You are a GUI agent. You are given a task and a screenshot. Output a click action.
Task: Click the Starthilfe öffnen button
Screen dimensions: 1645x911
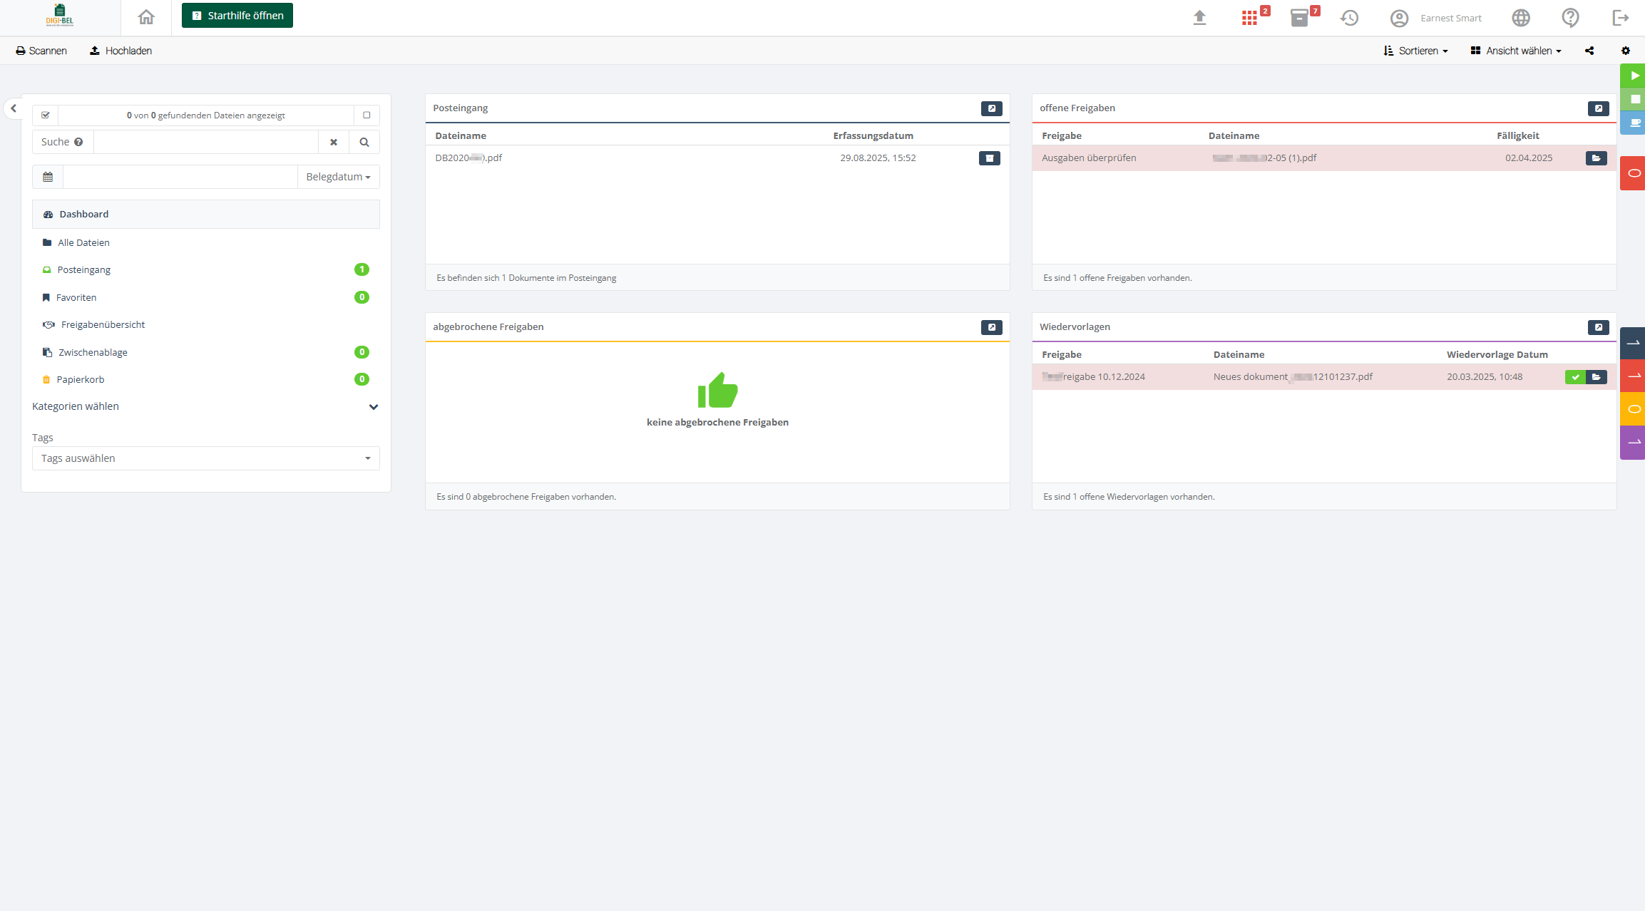[237, 16]
